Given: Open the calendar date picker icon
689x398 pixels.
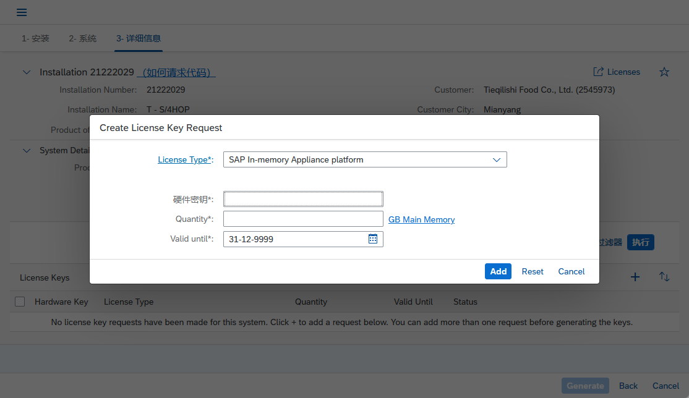Looking at the screenshot, I should click(x=373, y=239).
